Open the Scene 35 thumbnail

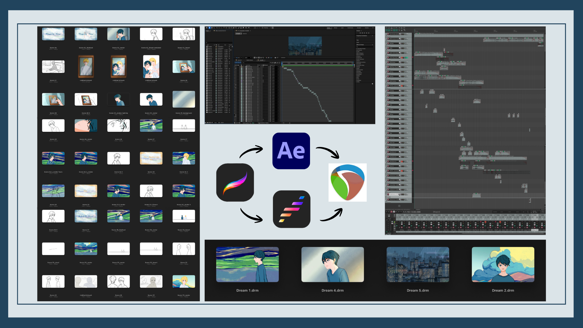[151, 158]
